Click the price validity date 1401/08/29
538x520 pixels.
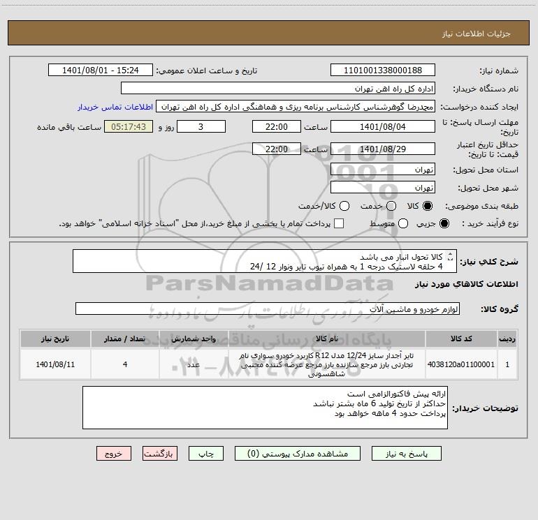pos(383,149)
